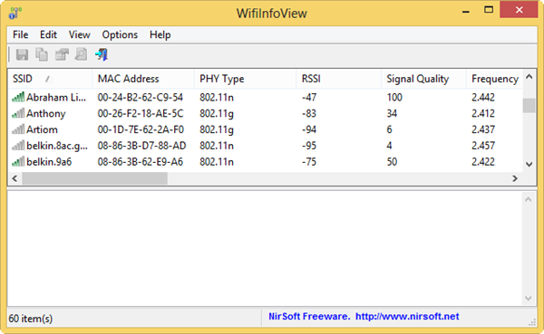Click frequency value 2.412
544x334 pixels.
tap(483, 114)
